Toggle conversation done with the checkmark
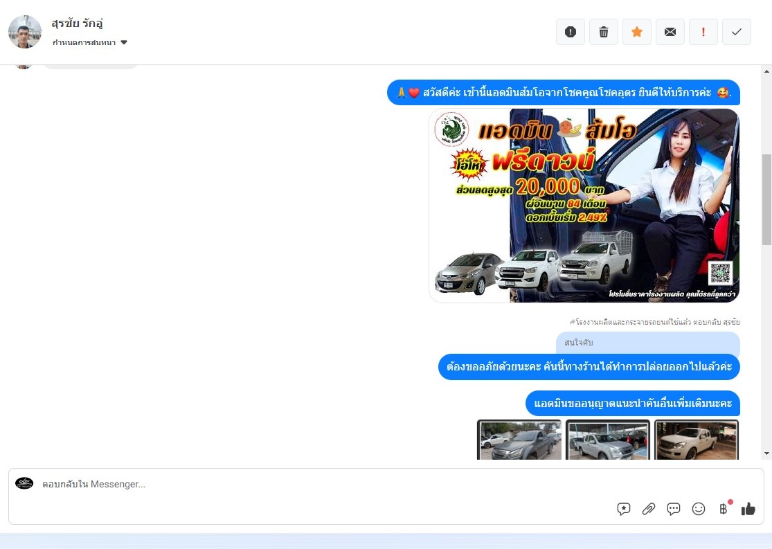The height and width of the screenshot is (549, 772). [737, 32]
